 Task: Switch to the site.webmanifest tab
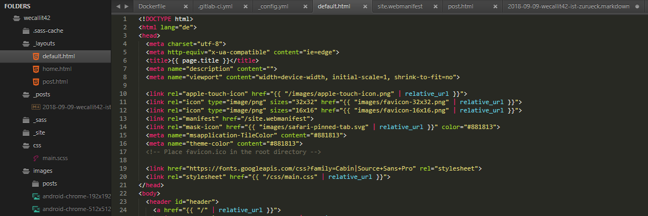point(400,6)
